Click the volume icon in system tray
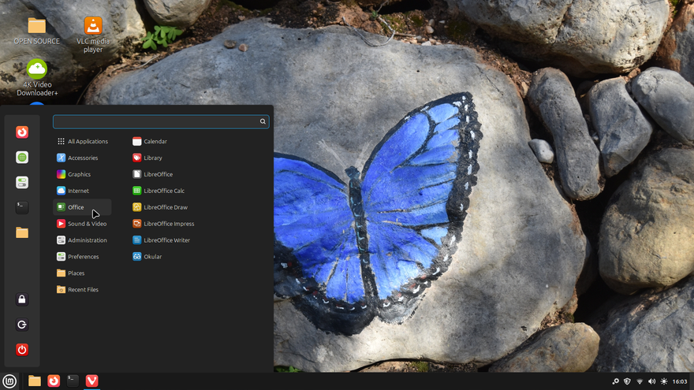This screenshot has width=694, height=390. pyautogui.click(x=651, y=381)
